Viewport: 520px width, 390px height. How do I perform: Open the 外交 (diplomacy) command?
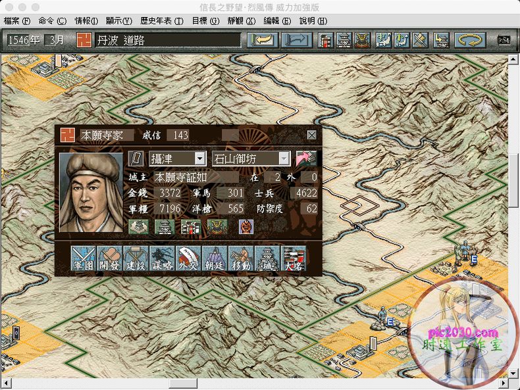[x=188, y=258]
